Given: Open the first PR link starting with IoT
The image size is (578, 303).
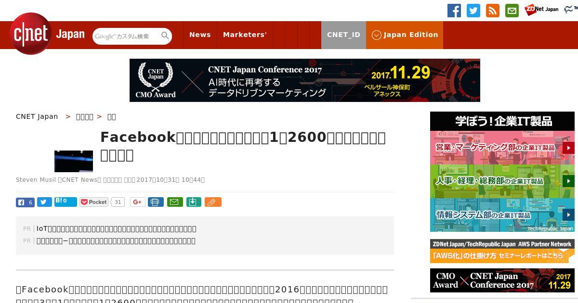Looking at the screenshot, I should point(117,228).
